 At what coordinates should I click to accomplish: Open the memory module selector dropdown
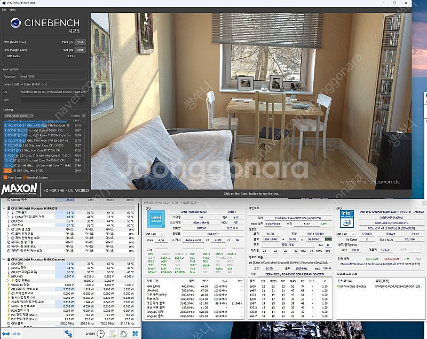click(x=290, y=263)
